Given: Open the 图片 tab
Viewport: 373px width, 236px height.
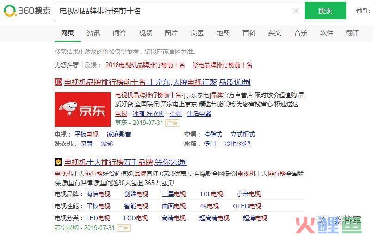Looking at the screenshot, I should tap(171, 33).
